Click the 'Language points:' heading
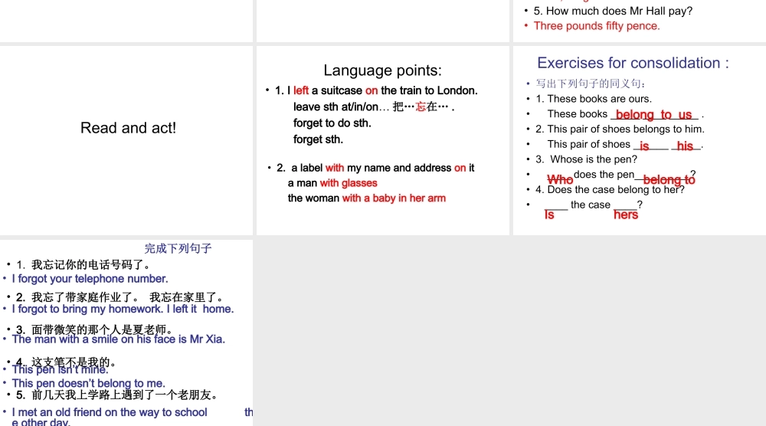Image resolution: width=766 pixels, height=426 pixels. click(x=382, y=70)
